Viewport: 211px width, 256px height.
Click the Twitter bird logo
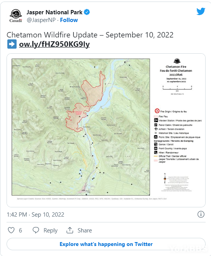(x=201, y=11)
